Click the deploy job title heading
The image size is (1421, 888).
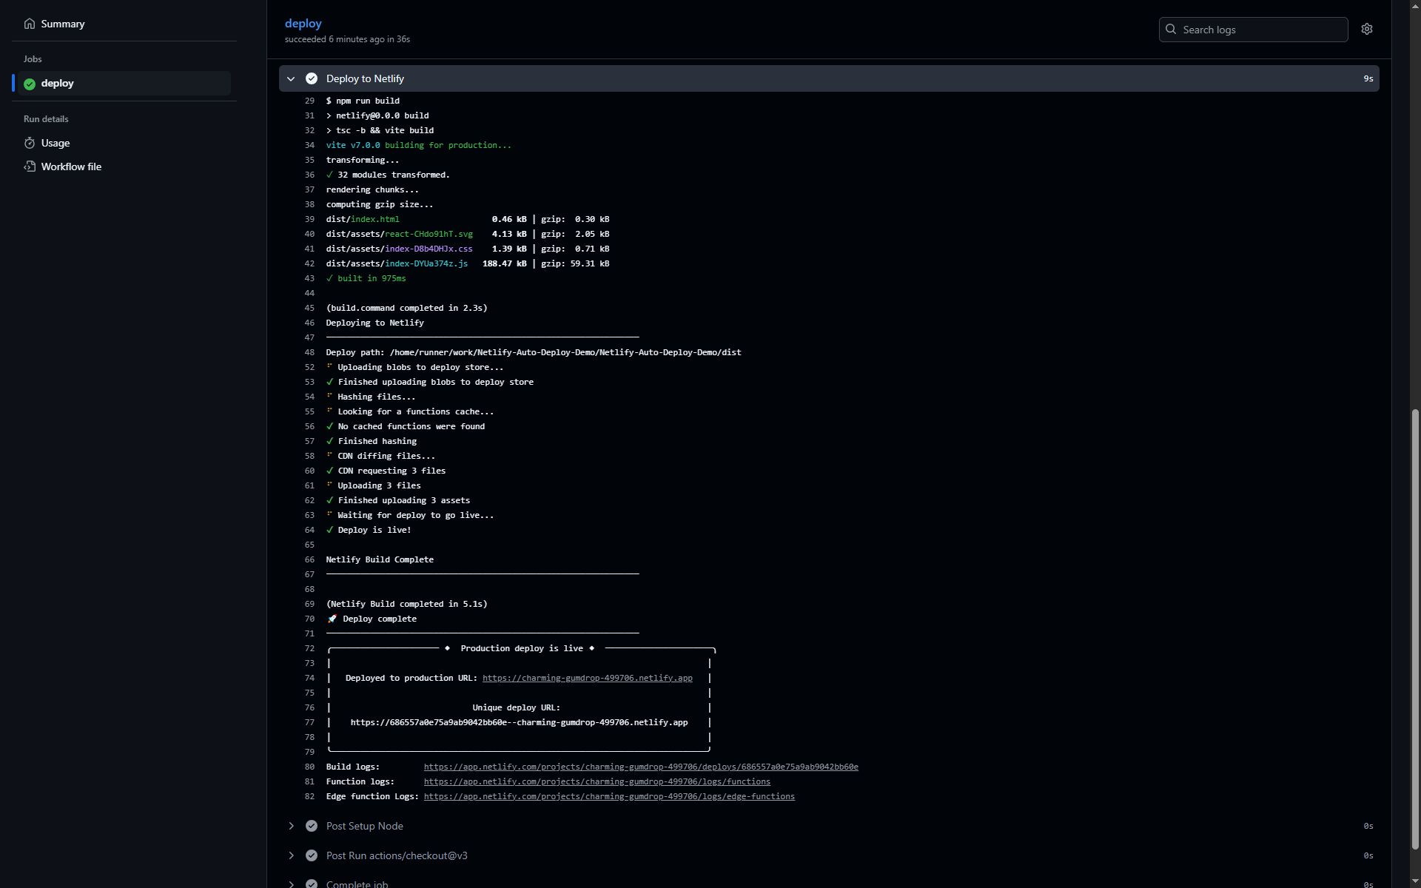click(x=303, y=24)
